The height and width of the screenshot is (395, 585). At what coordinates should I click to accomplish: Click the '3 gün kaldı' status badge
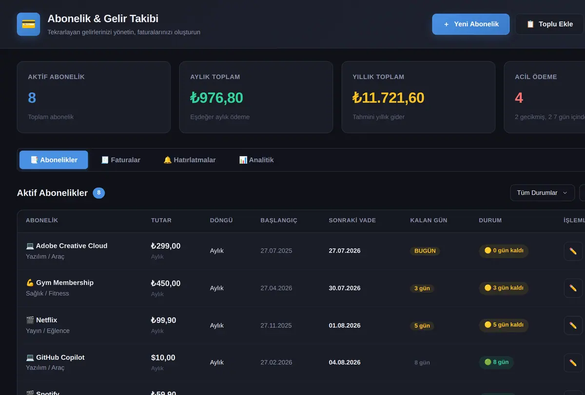click(x=504, y=288)
